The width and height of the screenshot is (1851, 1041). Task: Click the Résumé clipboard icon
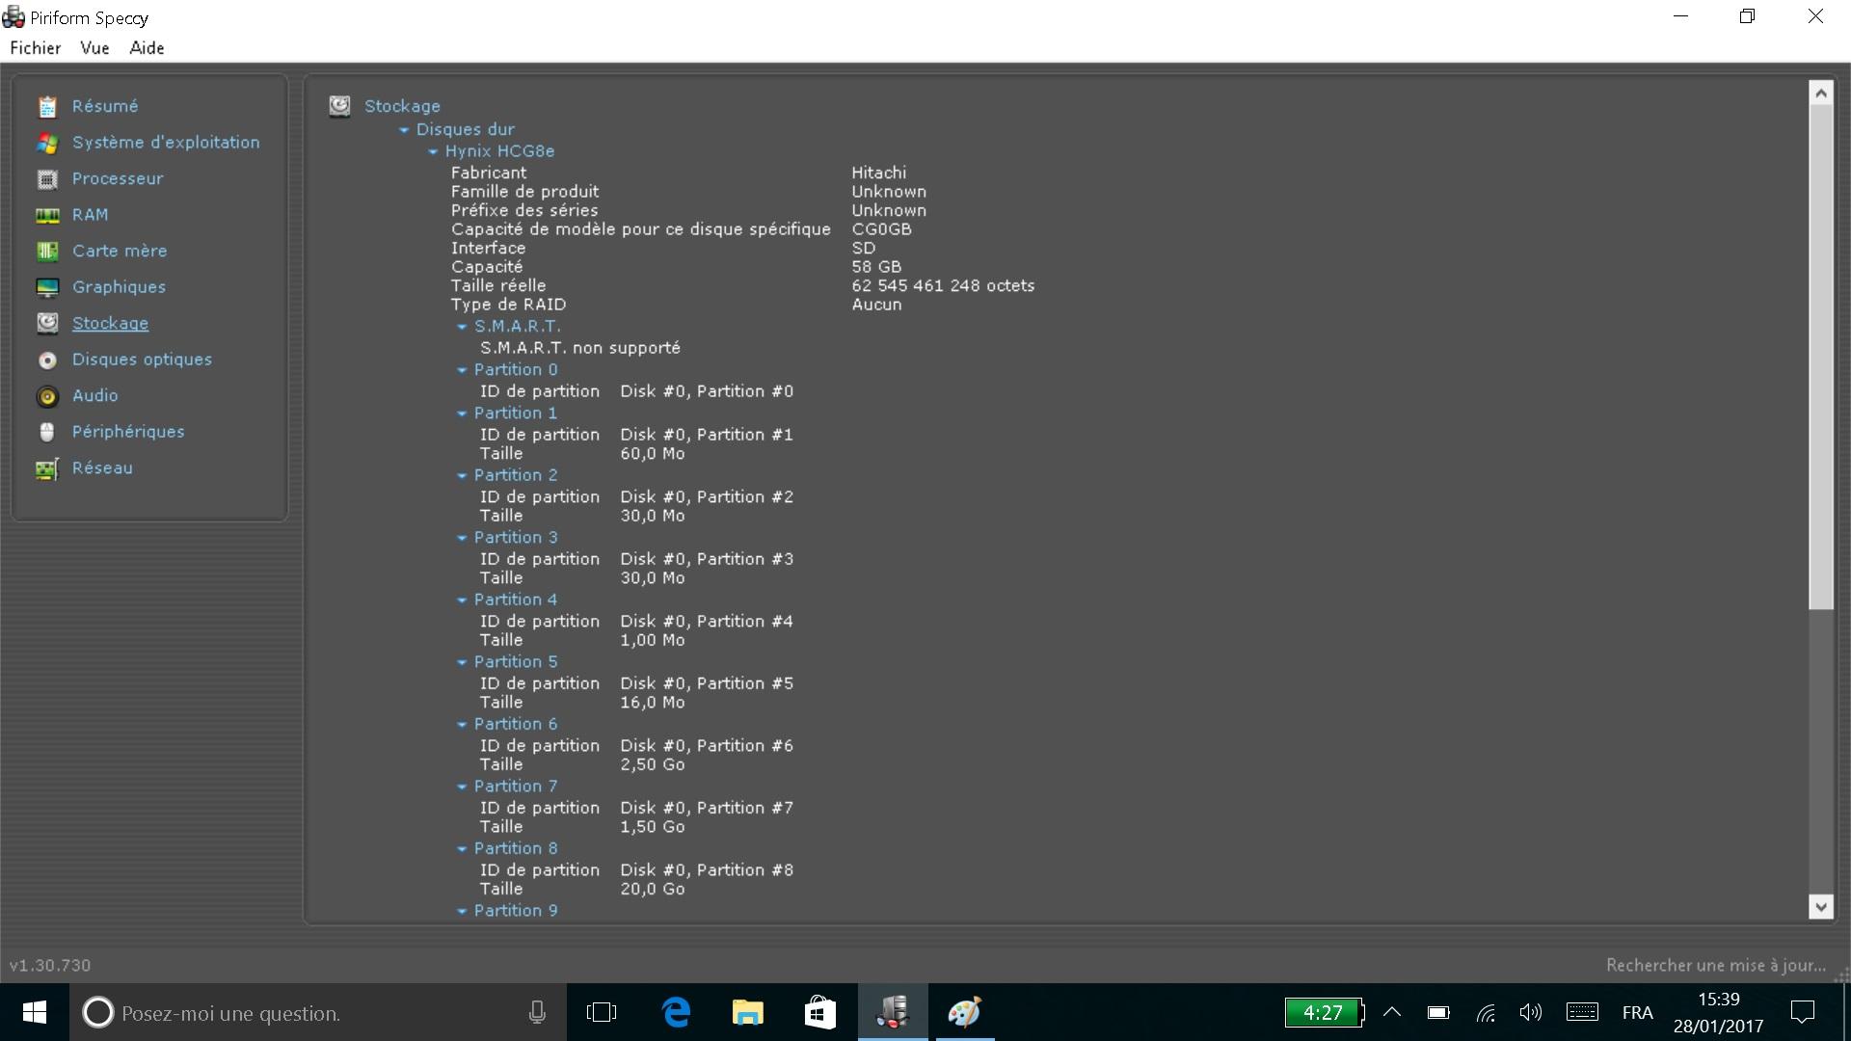47,107
